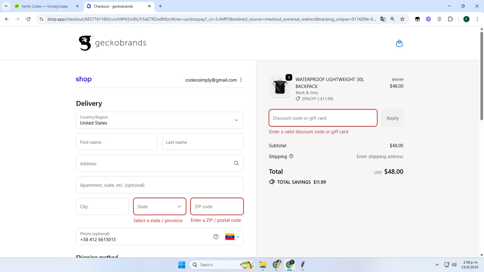Bookmark this page with the star
The width and height of the screenshot is (484, 272).
[402, 19]
